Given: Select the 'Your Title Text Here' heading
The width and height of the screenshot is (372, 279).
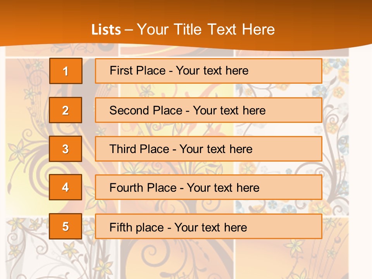Looking at the screenshot, I should pos(206,29).
